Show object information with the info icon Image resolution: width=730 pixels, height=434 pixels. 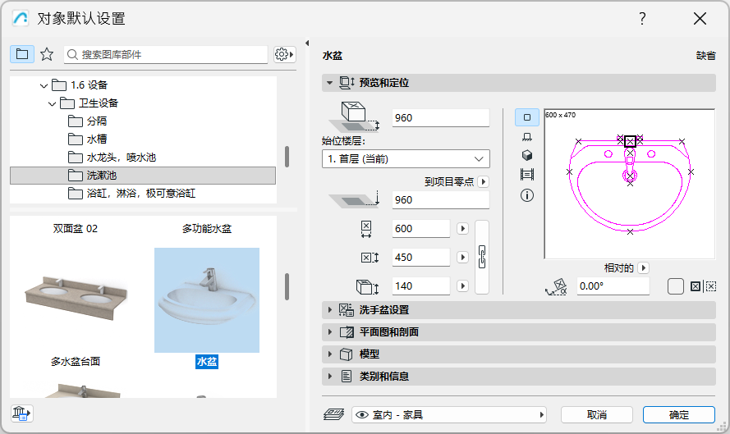(527, 195)
